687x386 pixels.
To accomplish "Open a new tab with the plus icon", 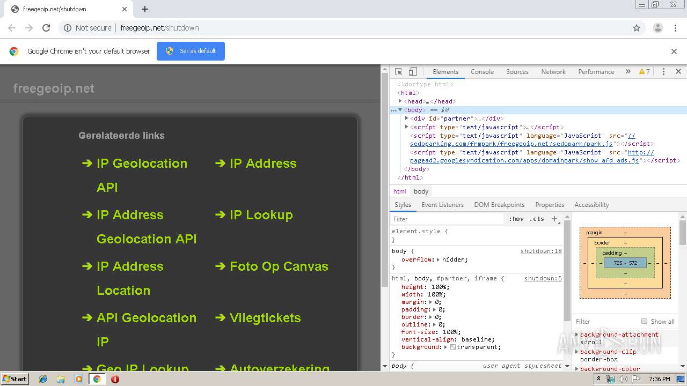I will [x=145, y=9].
